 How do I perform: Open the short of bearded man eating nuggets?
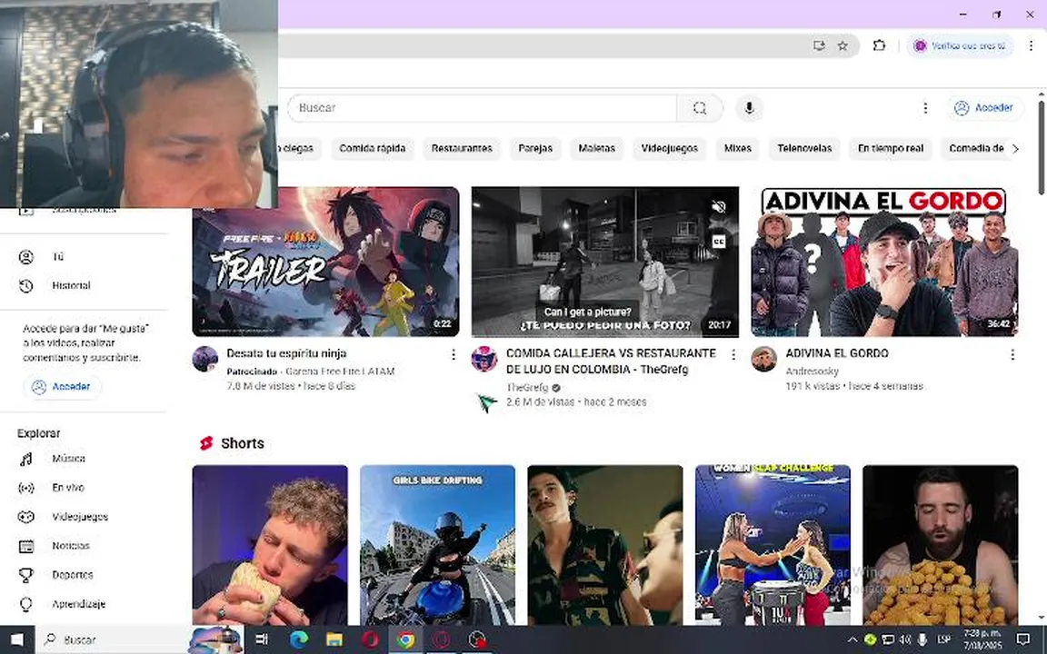tap(940, 545)
